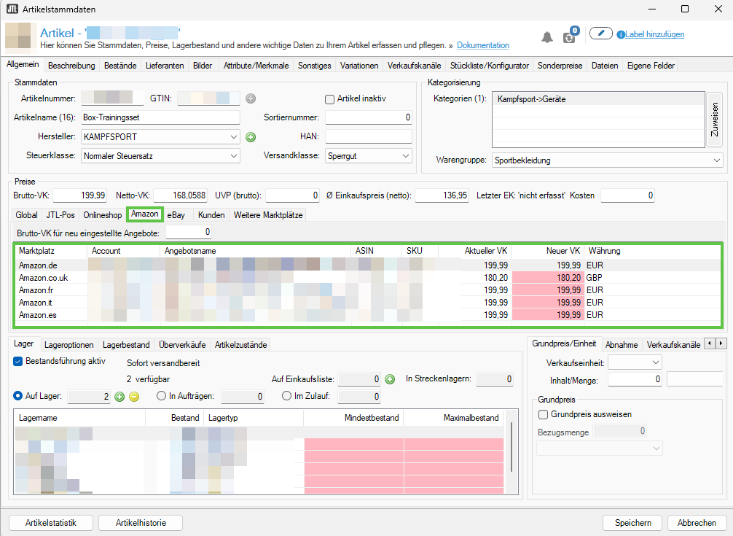Image resolution: width=733 pixels, height=536 pixels.
Task: Tick the Grundpreis ausweisen checkbox
Action: point(543,414)
